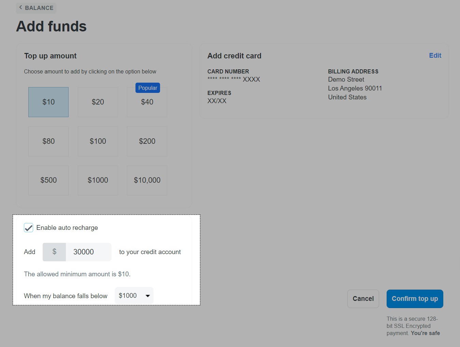Select the $80 top up tile
The width and height of the screenshot is (460, 347).
pyautogui.click(x=48, y=141)
